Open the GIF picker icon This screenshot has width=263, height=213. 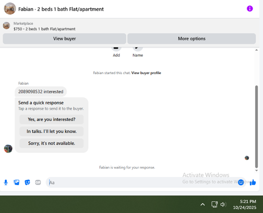point(38,182)
